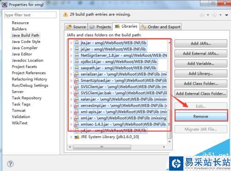This screenshot has height=171, width=231.
Task: Expand the xml.jar entry
Action: coord(71,118)
